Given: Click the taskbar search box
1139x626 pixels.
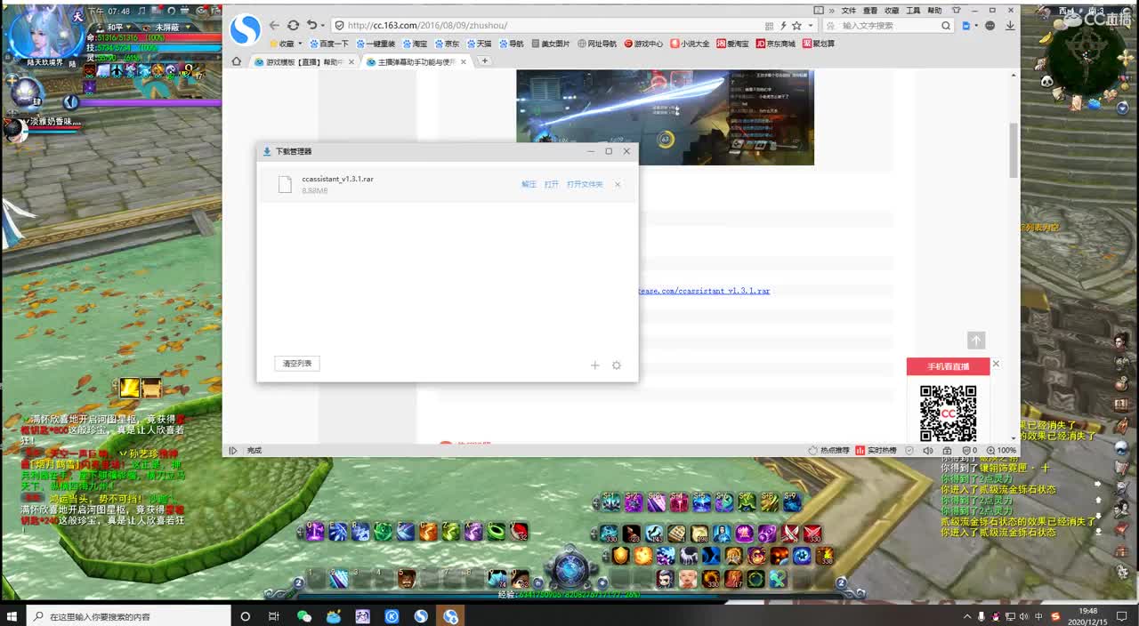Looking at the screenshot, I should [129, 616].
